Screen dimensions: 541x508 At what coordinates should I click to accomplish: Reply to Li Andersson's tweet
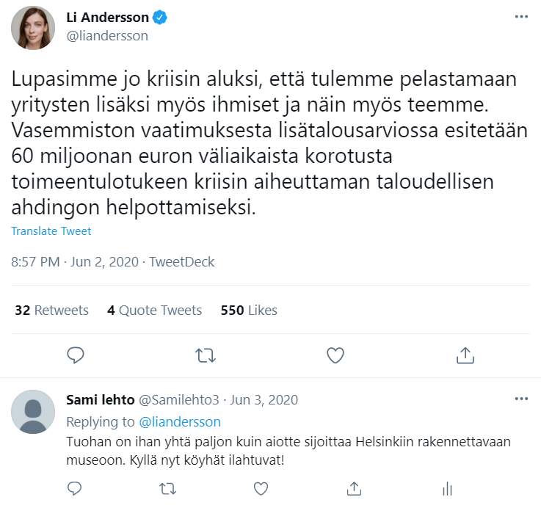76,355
